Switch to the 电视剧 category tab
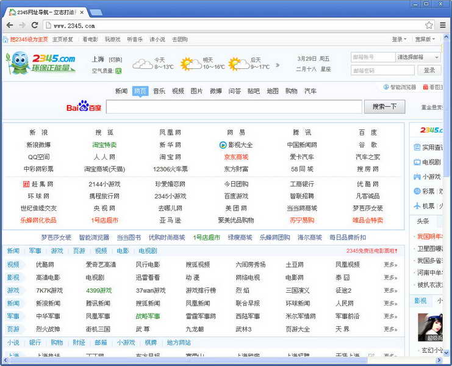Image resolution: width=452 pixels, height=366 pixels. [148, 251]
